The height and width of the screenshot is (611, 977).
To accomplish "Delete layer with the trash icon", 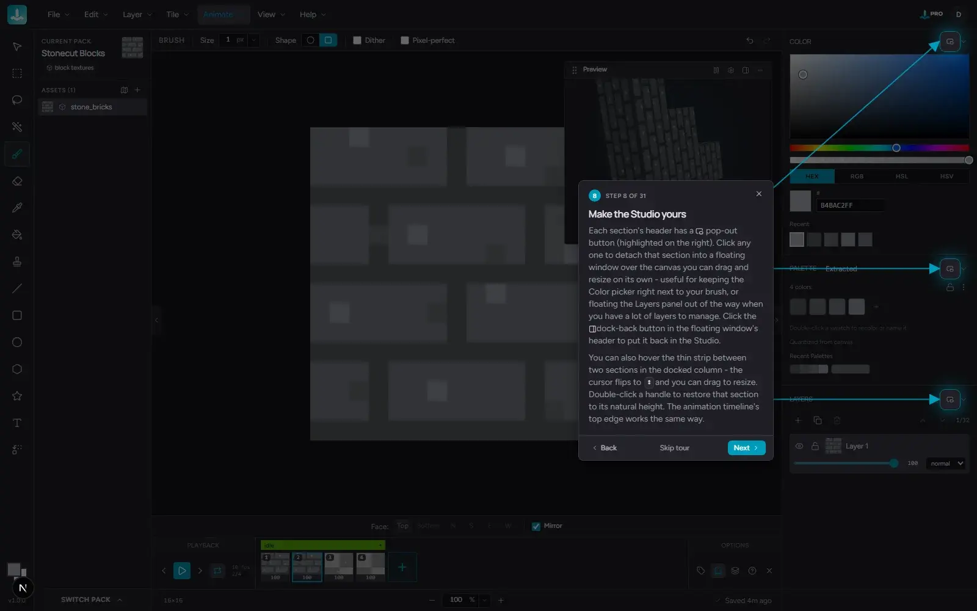I will click(x=837, y=420).
